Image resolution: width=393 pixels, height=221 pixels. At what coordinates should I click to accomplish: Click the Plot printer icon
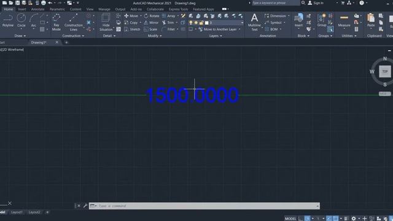(x=44, y=2)
